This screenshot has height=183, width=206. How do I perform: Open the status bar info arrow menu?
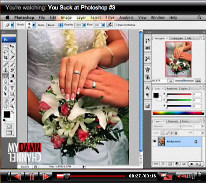pos(84,167)
